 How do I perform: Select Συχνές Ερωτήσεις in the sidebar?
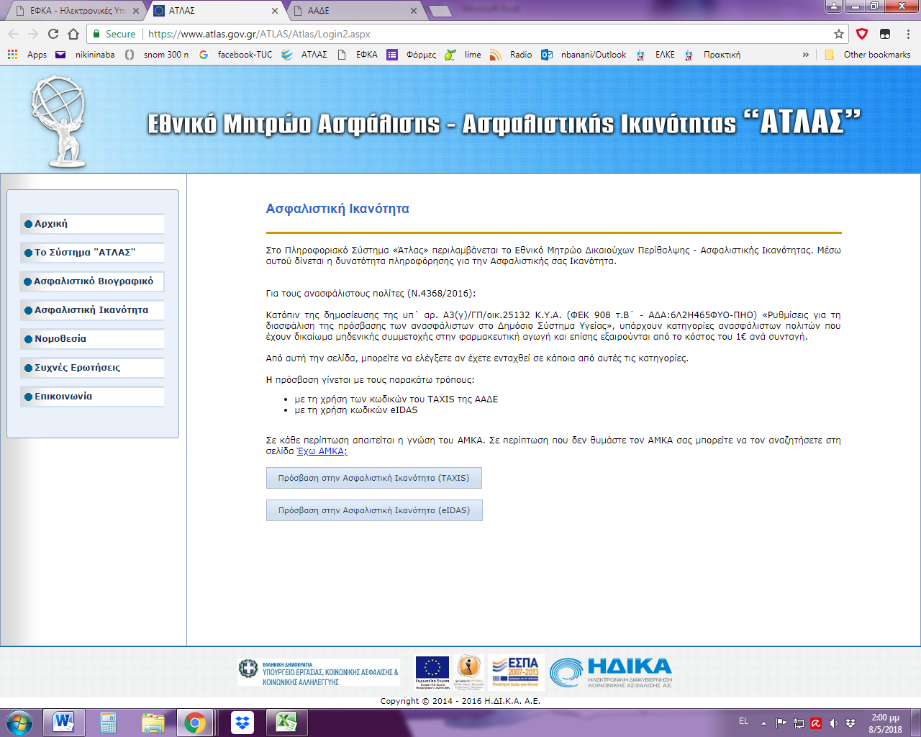pyautogui.click(x=78, y=368)
